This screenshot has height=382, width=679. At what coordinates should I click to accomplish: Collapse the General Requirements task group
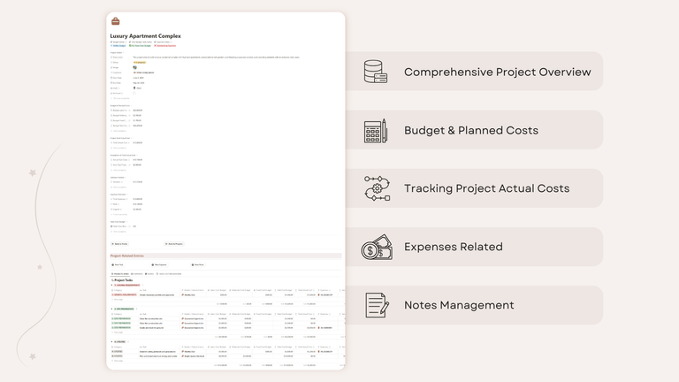pos(111,285)
